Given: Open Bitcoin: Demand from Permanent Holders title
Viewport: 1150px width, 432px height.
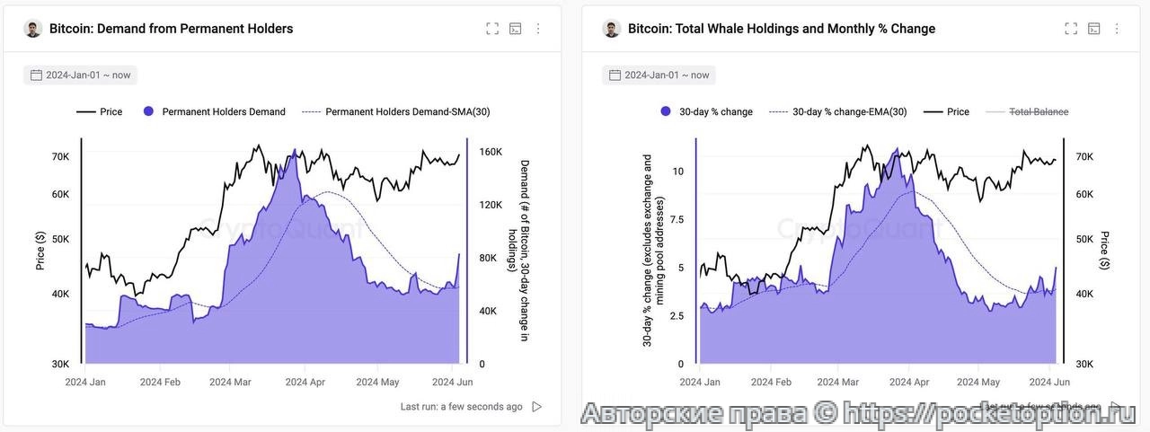Looking at the screenshot, I should pos(171,29).
